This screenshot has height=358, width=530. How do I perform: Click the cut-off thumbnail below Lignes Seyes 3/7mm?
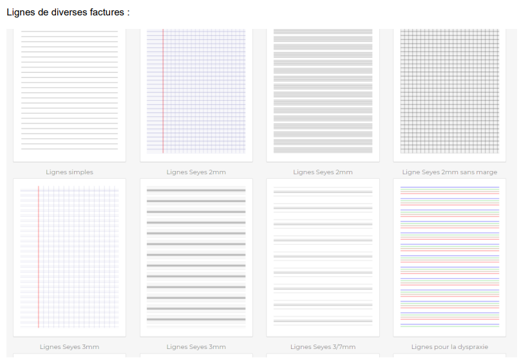tap(323, 355)
